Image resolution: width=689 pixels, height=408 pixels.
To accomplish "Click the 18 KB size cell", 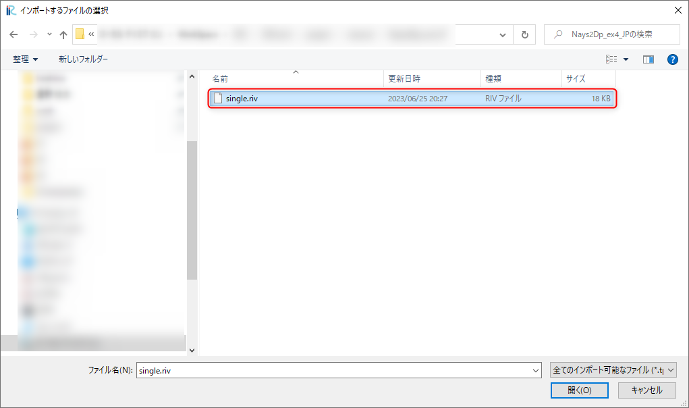I will 601,99.
